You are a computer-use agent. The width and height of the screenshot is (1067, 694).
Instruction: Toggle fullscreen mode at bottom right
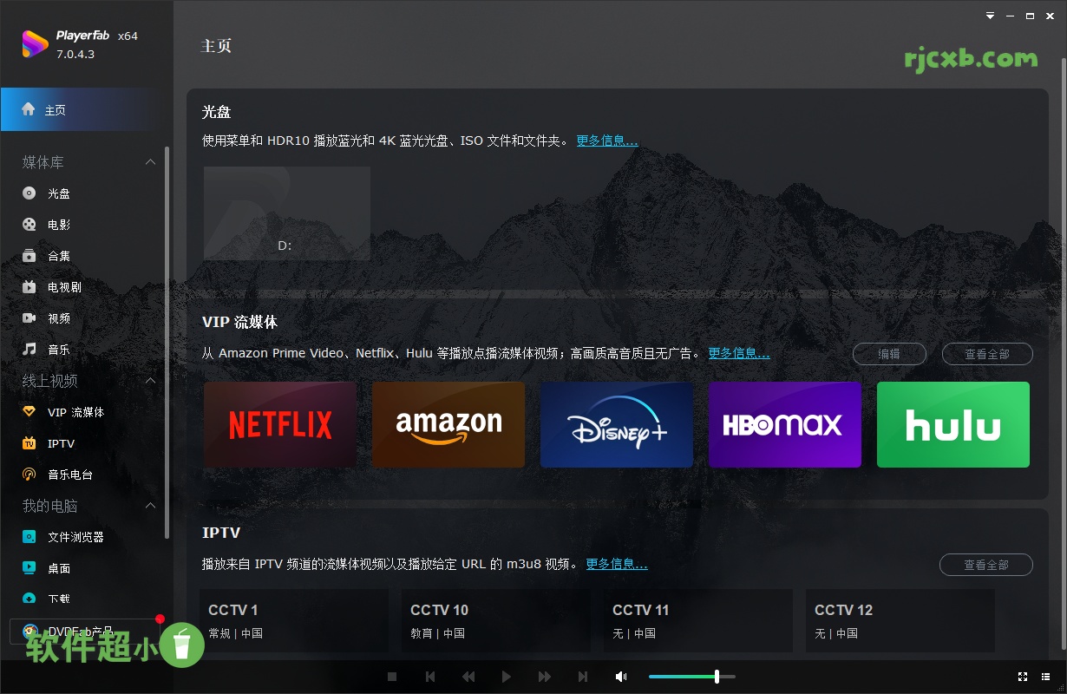(x=1022, y=677)
